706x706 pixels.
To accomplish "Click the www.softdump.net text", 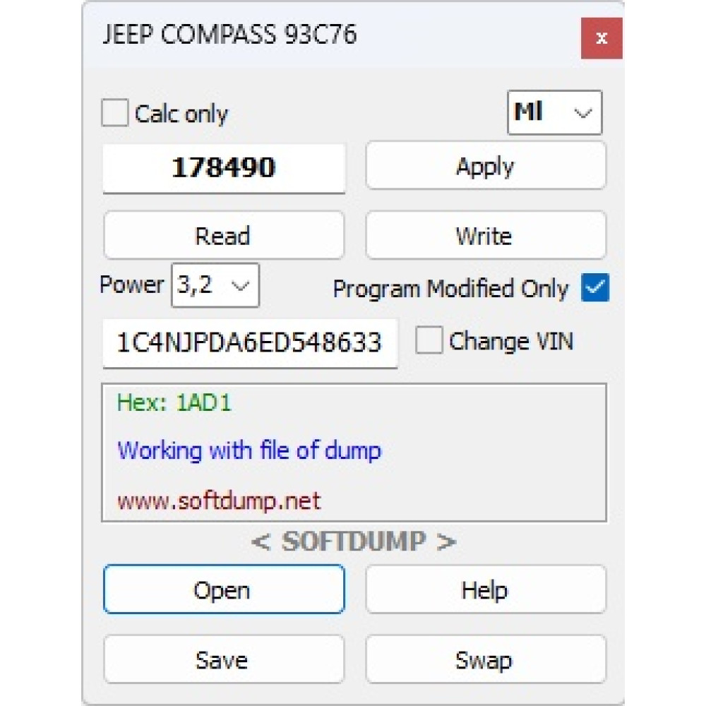I will click(219, 501).
